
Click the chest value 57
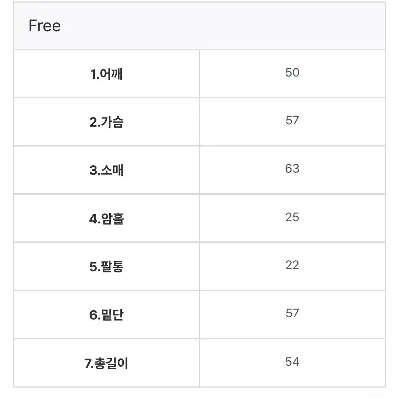click(x=292, y=120)
